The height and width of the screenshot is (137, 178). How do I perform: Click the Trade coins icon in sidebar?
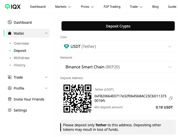pos(10,77)
